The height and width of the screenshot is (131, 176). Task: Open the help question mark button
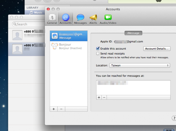[x=174, y=118]
